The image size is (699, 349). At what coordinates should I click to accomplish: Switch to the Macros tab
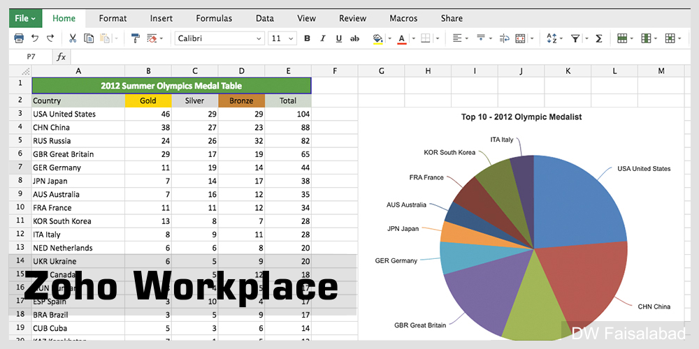[403, 18]
